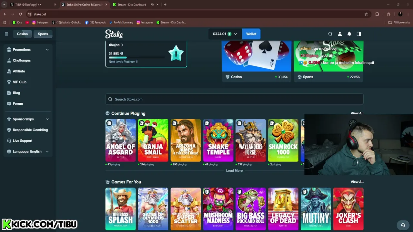Go back to the previous page
The image size is (413, 232).
[x=5, y=14]
